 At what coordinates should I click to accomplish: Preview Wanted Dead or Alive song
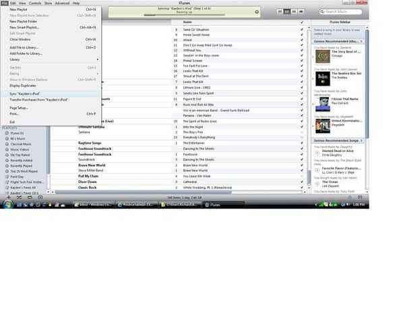[x=317, y=153]
